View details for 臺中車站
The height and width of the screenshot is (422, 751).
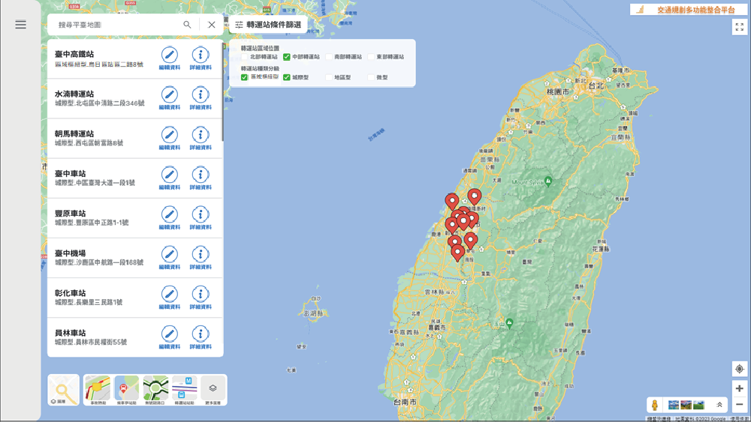click(x=201, y=178)
